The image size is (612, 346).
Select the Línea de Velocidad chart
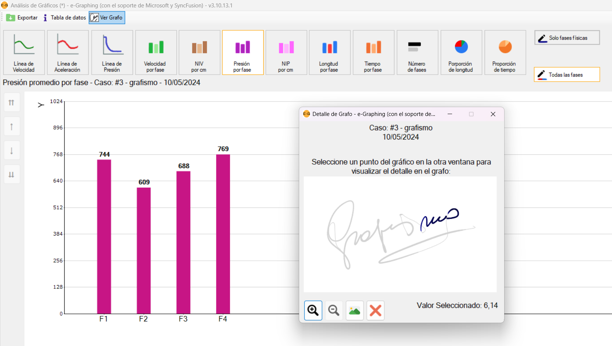(24, 52)
